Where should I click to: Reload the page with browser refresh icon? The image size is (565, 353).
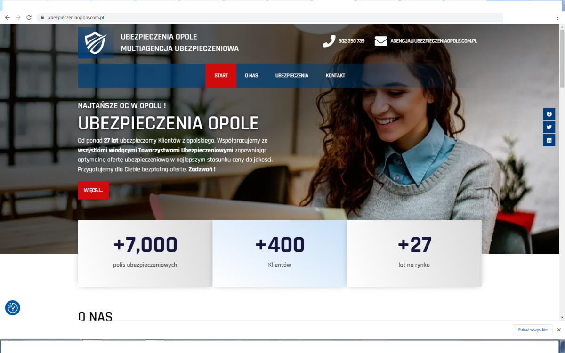[29, 17]
